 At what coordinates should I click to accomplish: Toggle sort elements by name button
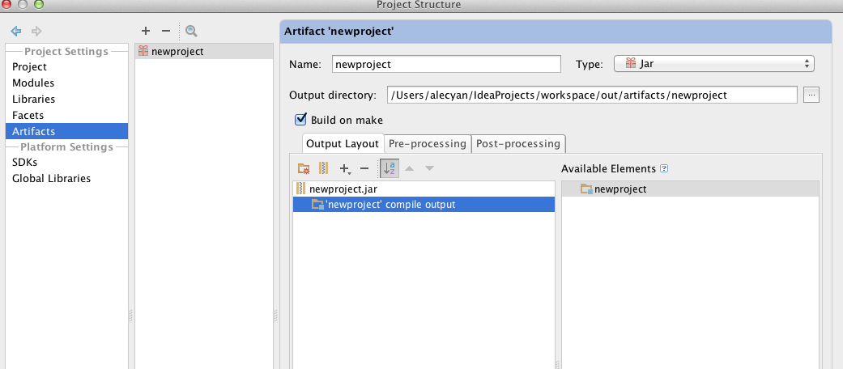(390, 168)
